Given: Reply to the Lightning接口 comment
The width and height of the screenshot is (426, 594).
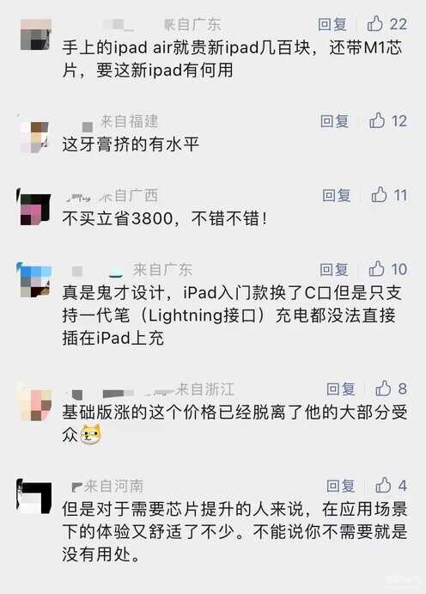Looking at the screenshot, I should 334,270.
